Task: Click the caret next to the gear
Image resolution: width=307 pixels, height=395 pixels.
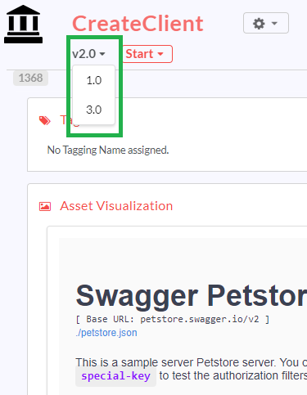Action: coord(274,24)
